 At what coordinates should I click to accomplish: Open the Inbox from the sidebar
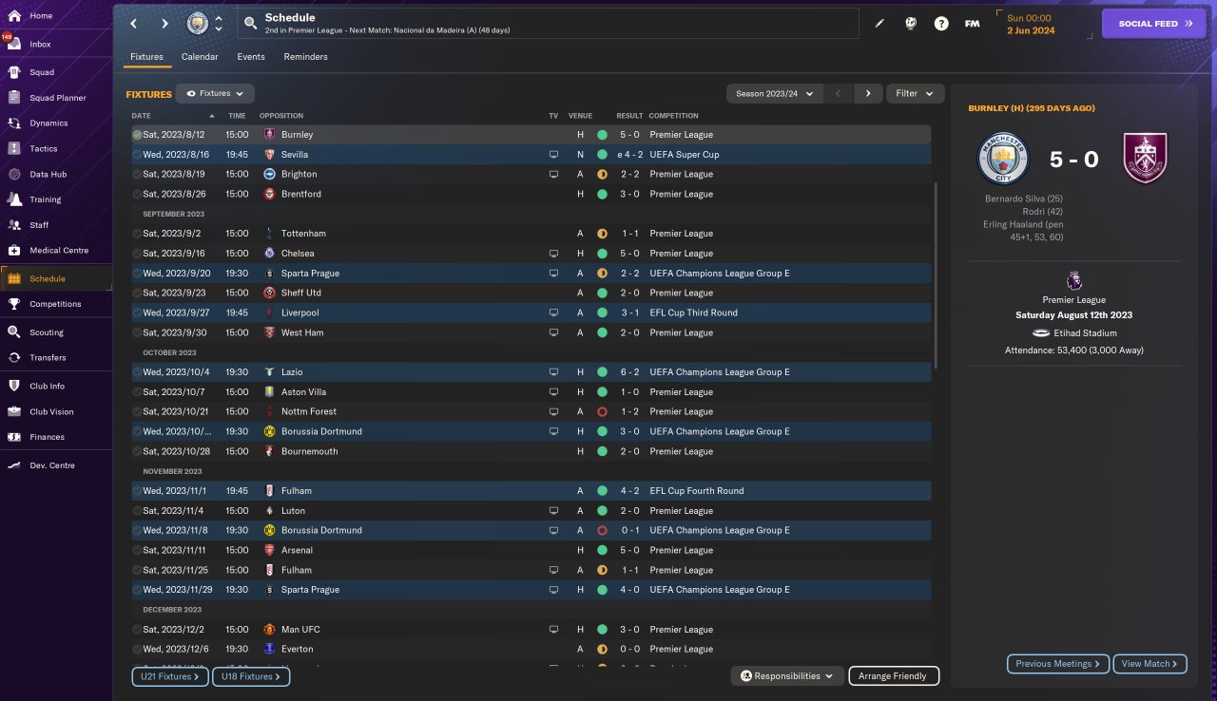coord(40,44)
